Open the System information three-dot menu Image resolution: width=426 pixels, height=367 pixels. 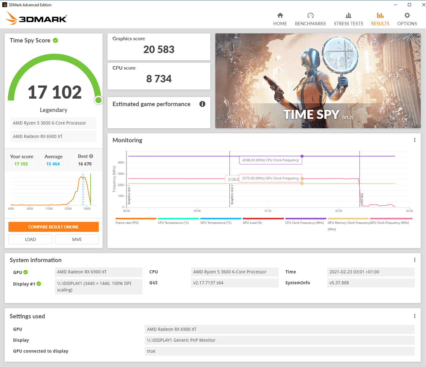(414, 260)
